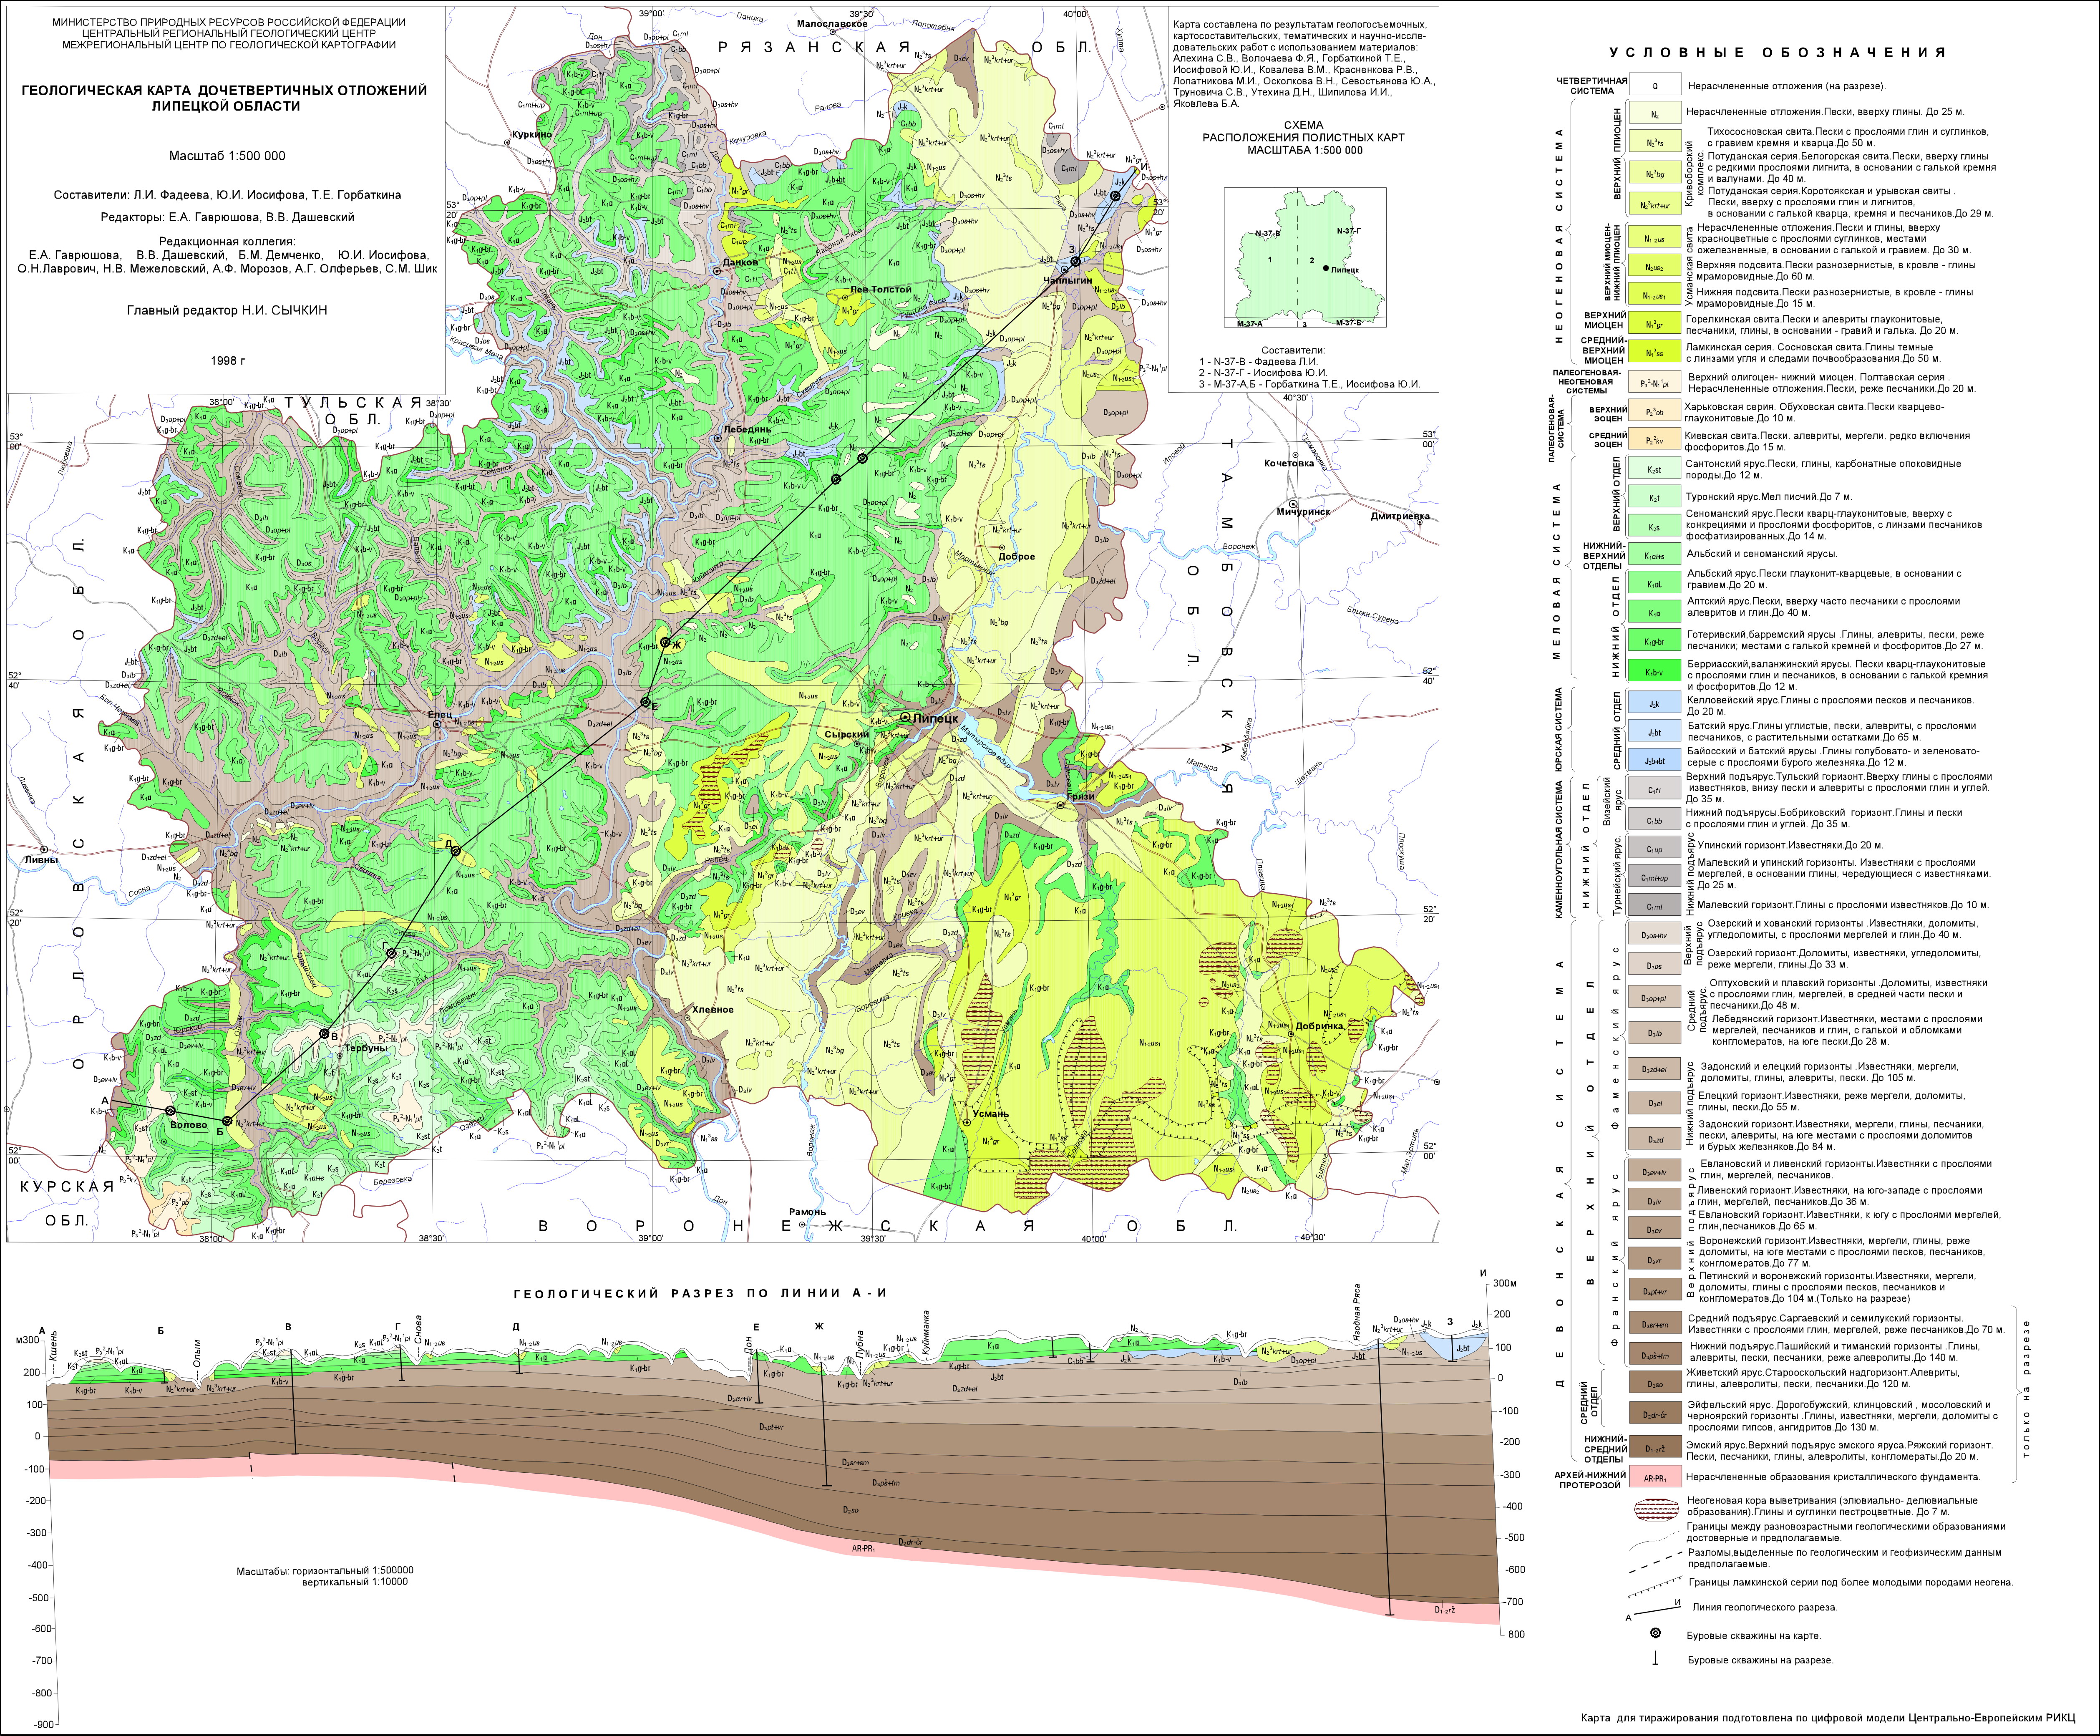The image size is (2100, 1736).
Task: Click the map title 'ГЕОЛОГИЧЕСКАЯ КАРТА ДОЧЕТВЕРТИЧНЫХ ОТЛОЖЕНИЙ'
Action: click(224, 90)
